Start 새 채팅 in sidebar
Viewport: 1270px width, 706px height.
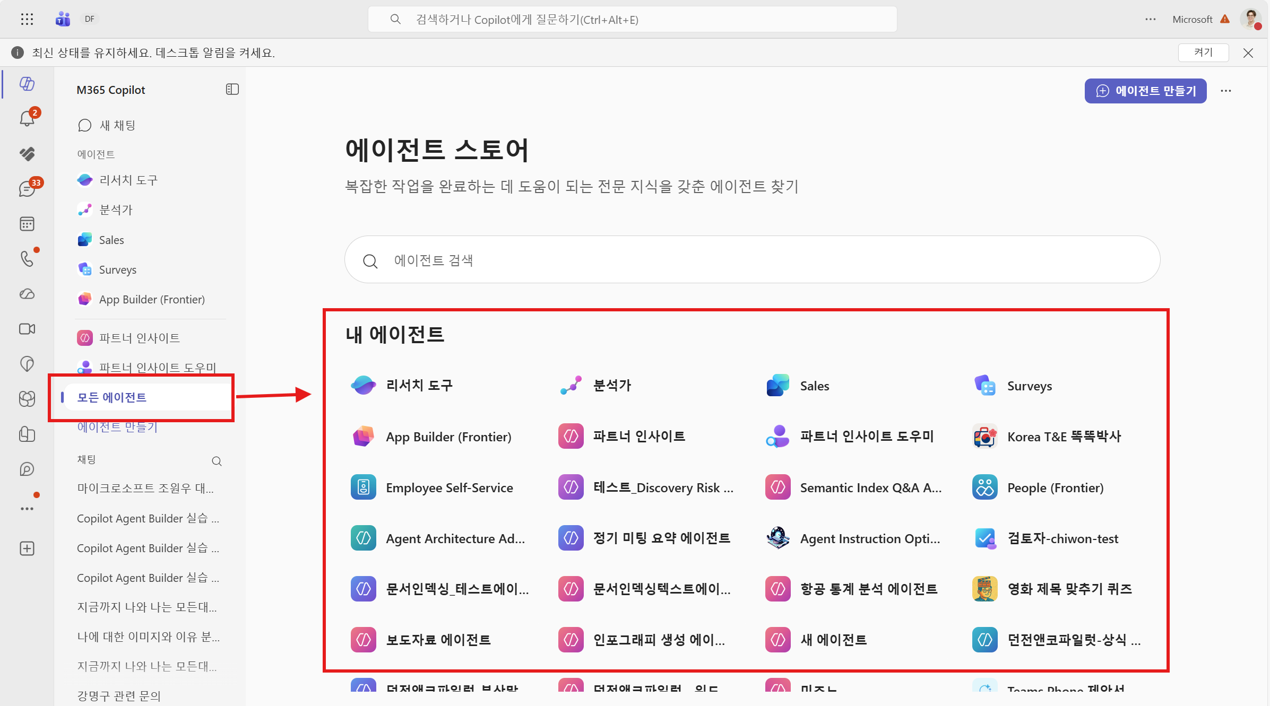click(106, 125)
